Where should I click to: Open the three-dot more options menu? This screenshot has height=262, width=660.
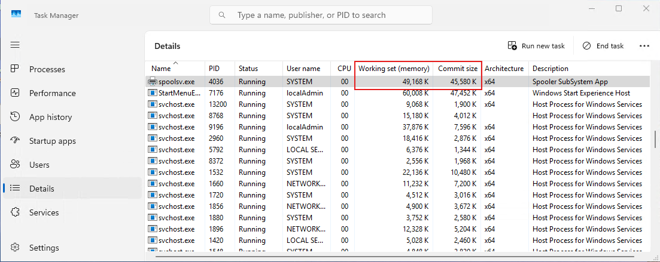(x=644, y=46)
